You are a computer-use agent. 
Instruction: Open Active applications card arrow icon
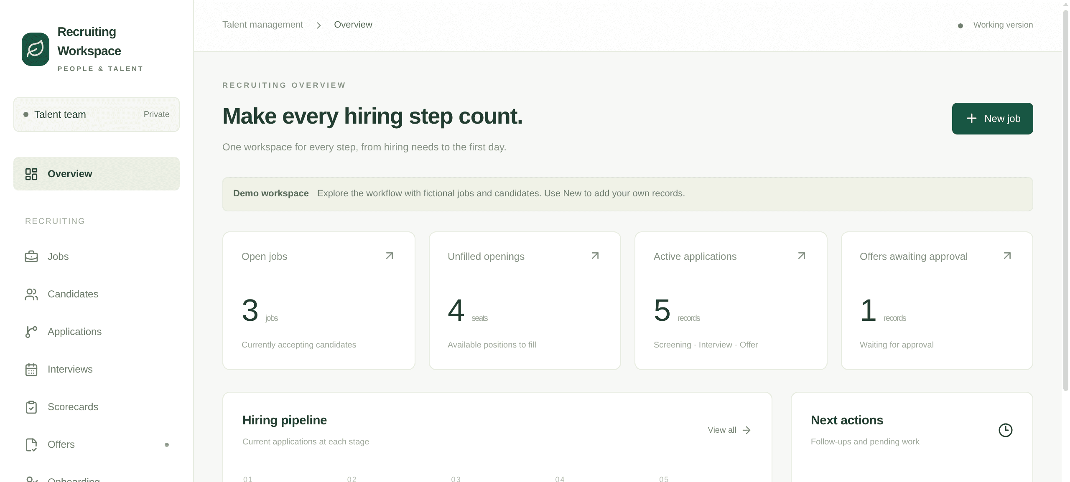[802, 256]
